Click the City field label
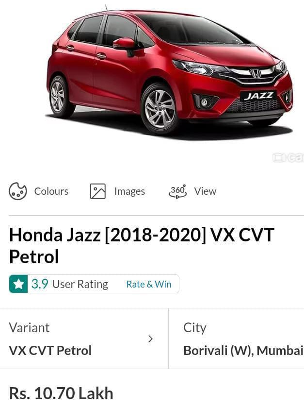The image size is (304, 407). pos(195,328)
